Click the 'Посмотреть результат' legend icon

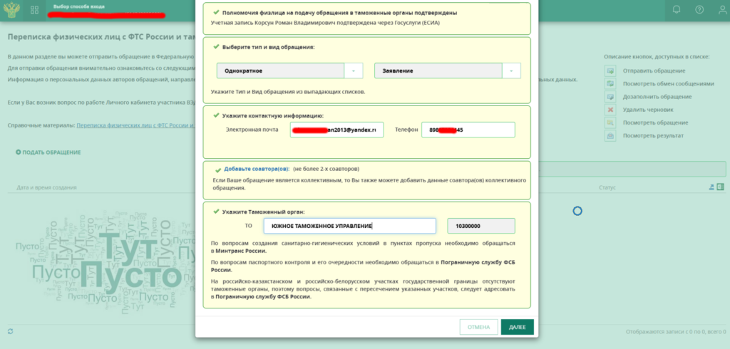[610, 136]
